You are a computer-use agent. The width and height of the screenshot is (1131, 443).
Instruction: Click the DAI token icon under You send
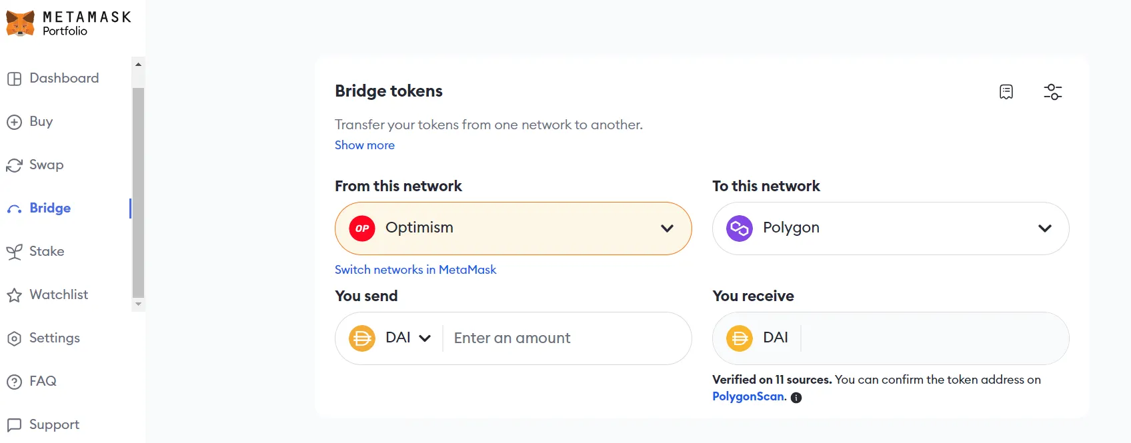(x=362, y=338)
